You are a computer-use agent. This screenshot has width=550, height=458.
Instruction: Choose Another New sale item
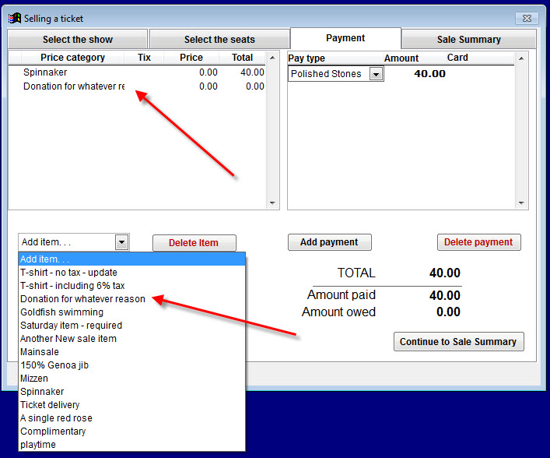[132, 339]
